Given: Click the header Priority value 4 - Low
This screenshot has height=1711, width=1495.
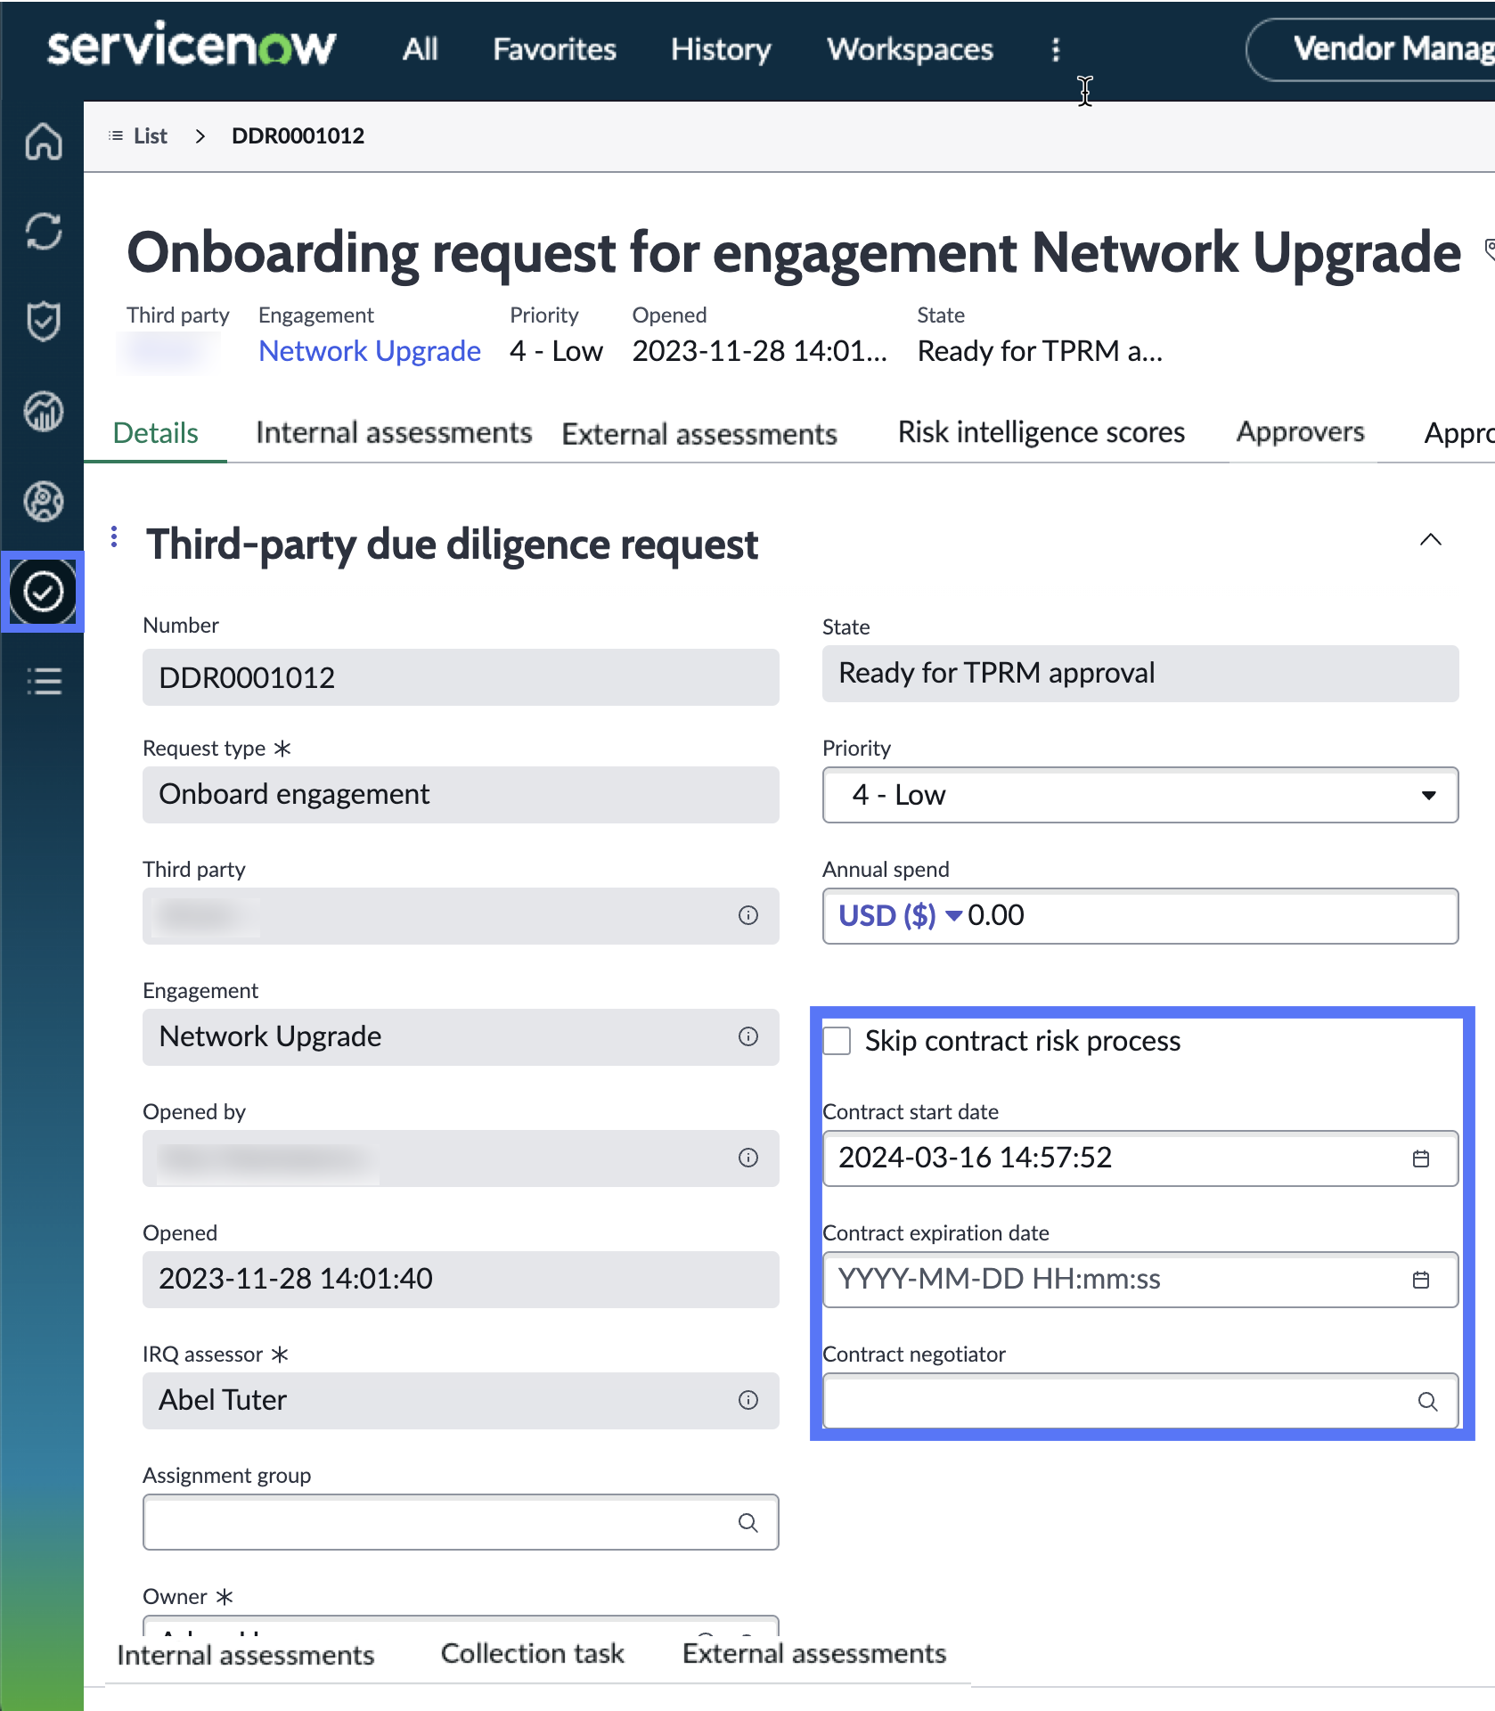Looking at the screenshot, I should click(557, 351).
